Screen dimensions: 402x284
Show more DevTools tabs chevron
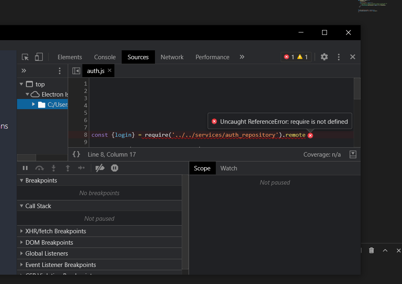pos(242,57)
